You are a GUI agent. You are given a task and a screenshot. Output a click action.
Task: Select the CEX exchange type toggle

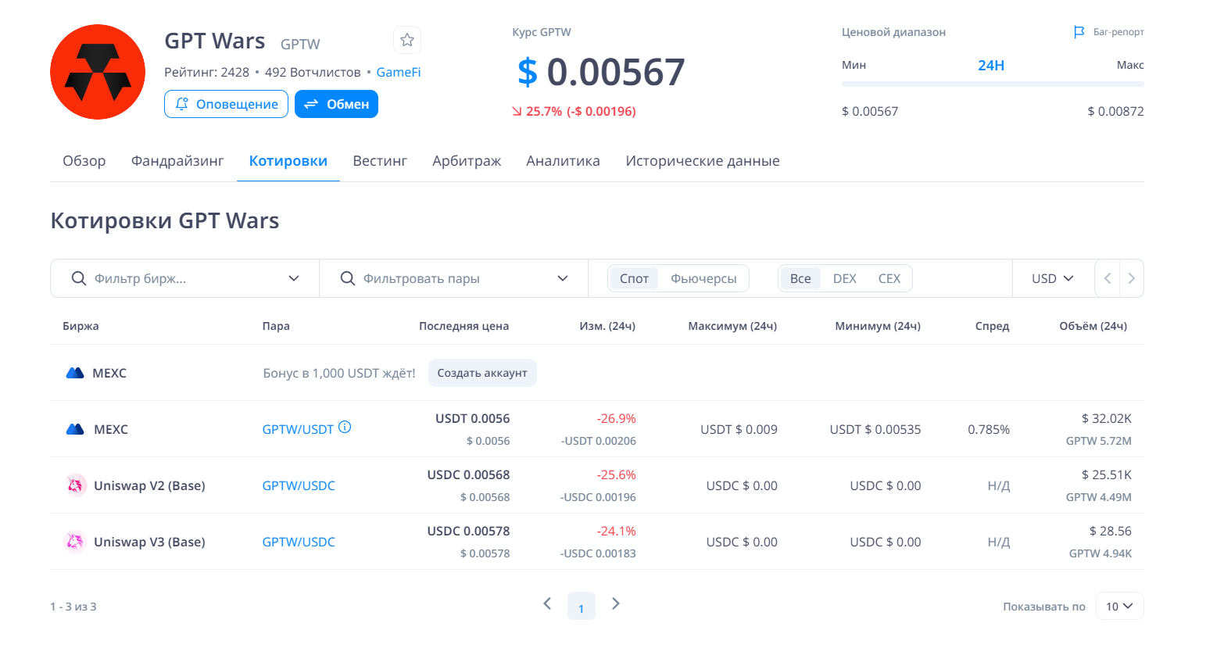pyautogui.click(x=889, y=278)
